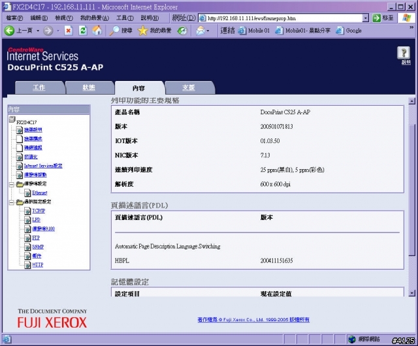Click the page icon beside TCP/IP
This screenshot has width=418, height=346.
click(27, 211)
